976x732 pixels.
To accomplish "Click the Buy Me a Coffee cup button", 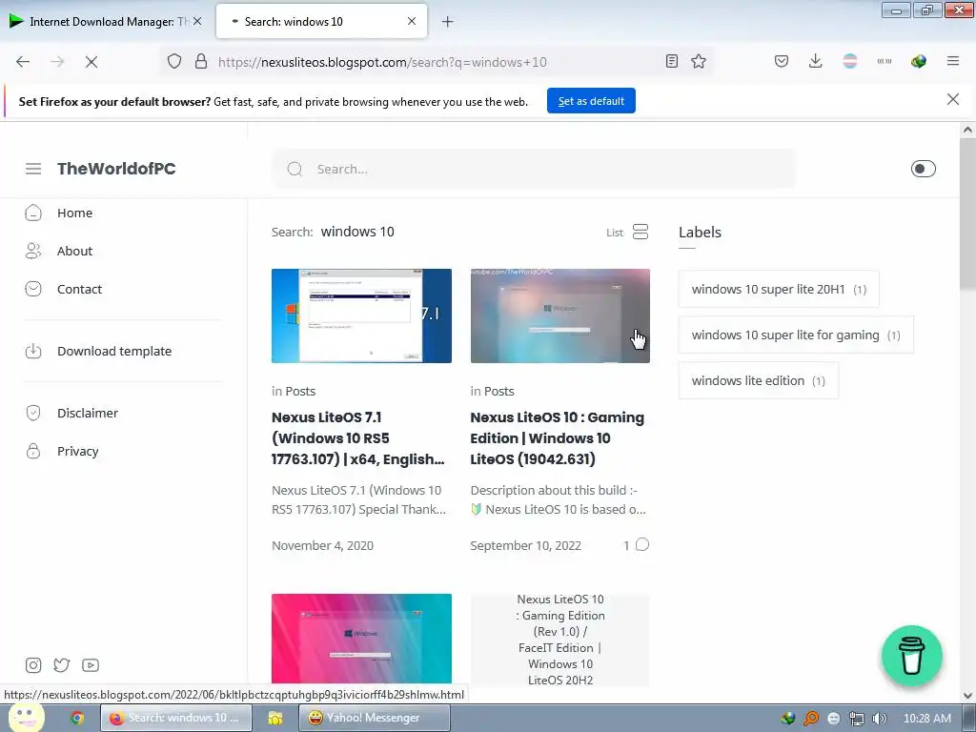I will coord(912,656).
